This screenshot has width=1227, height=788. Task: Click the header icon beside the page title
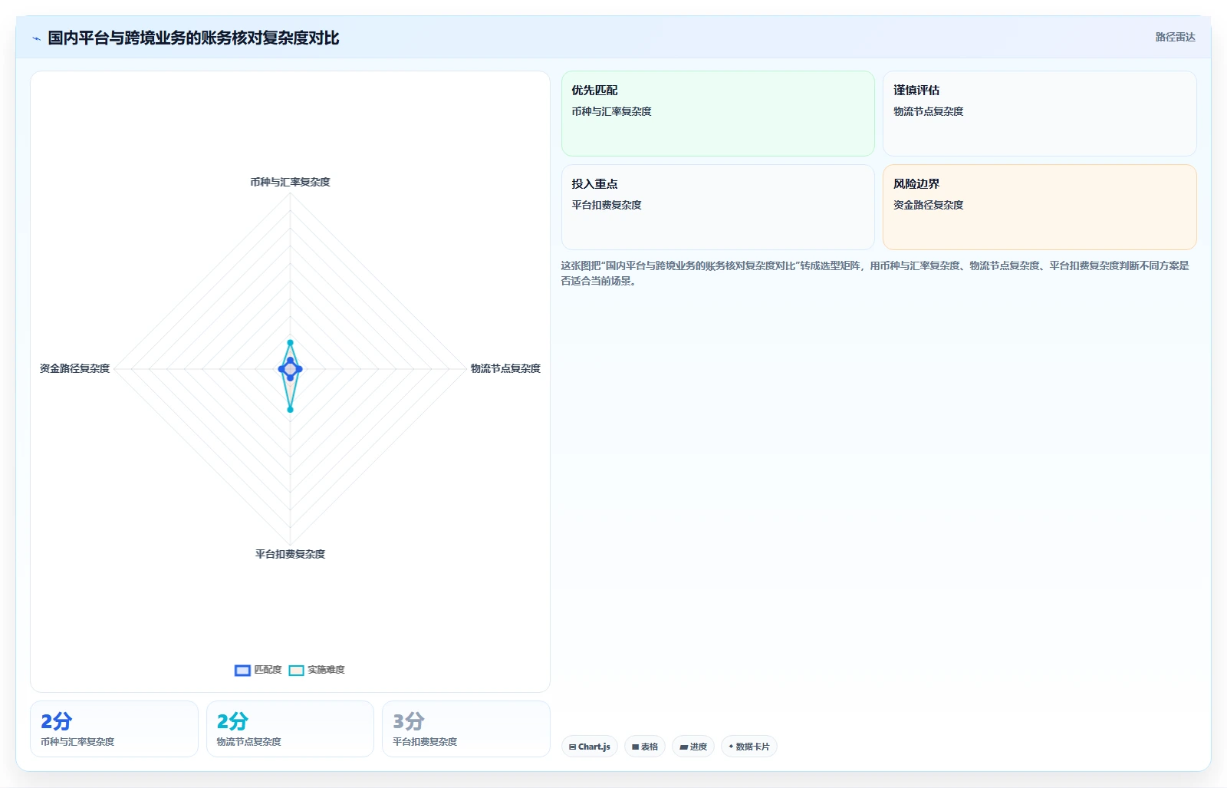tap(36, 38)
